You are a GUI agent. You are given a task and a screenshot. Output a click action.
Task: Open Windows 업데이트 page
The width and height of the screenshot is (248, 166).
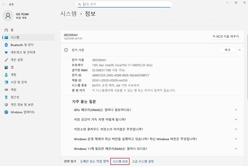click(29, 112)
